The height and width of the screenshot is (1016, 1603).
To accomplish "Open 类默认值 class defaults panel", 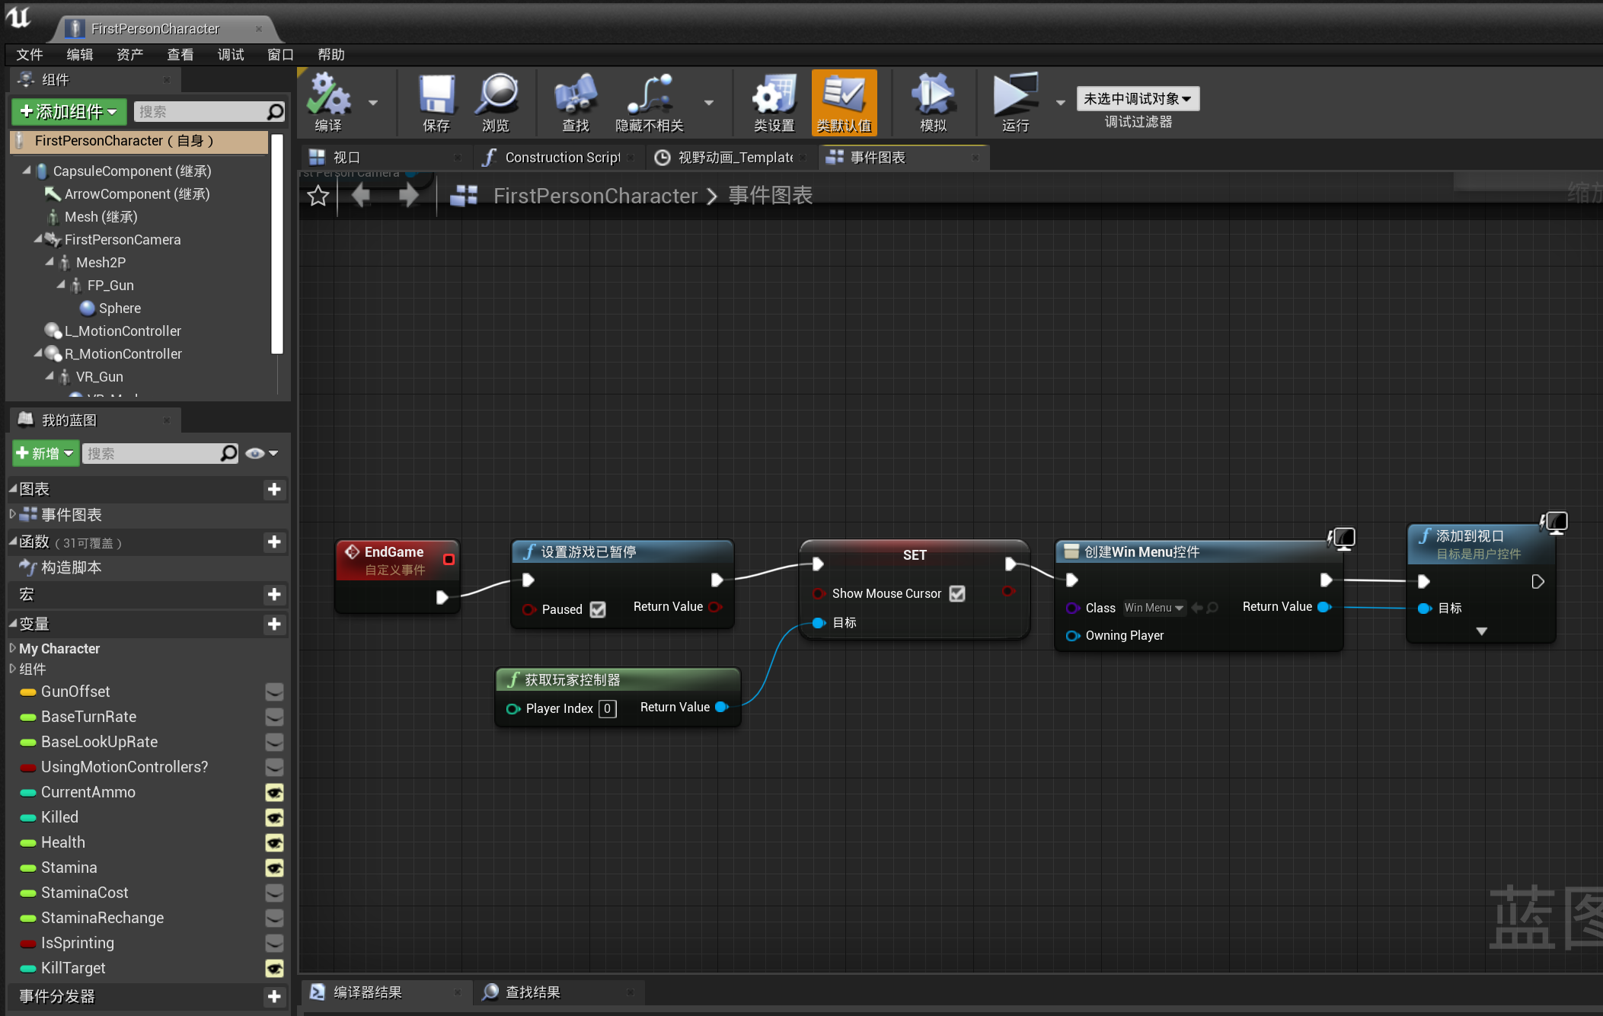I will pyautogui.click(x=844, y=103).
